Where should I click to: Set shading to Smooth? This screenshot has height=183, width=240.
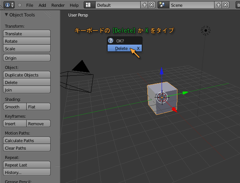tap(15, 107)
